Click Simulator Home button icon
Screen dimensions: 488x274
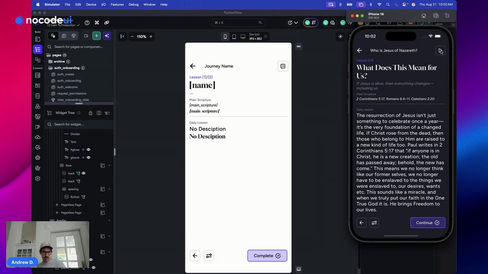click(424, 16)
